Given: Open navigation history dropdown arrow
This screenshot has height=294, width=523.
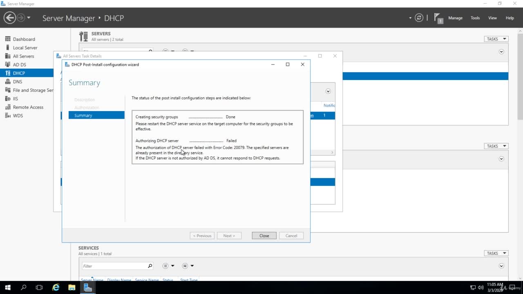Looking at the screenshot, I should pyautogui.click(x=29, y=18).
